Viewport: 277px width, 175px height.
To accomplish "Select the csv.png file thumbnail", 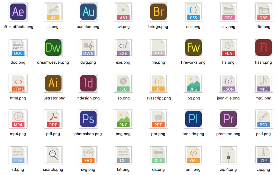I will pos(228,12).
